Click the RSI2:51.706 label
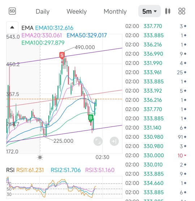Screen dimensions: 195x201 coord(66,170)
